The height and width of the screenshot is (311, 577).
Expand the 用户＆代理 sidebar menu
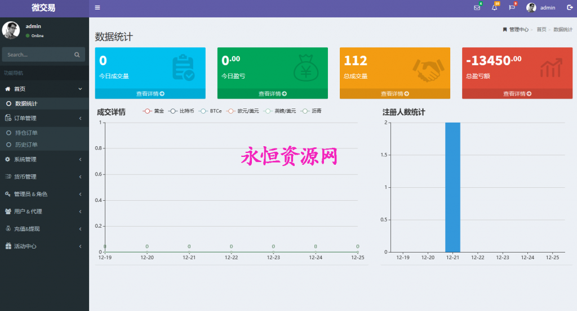(x=44, y=211)
